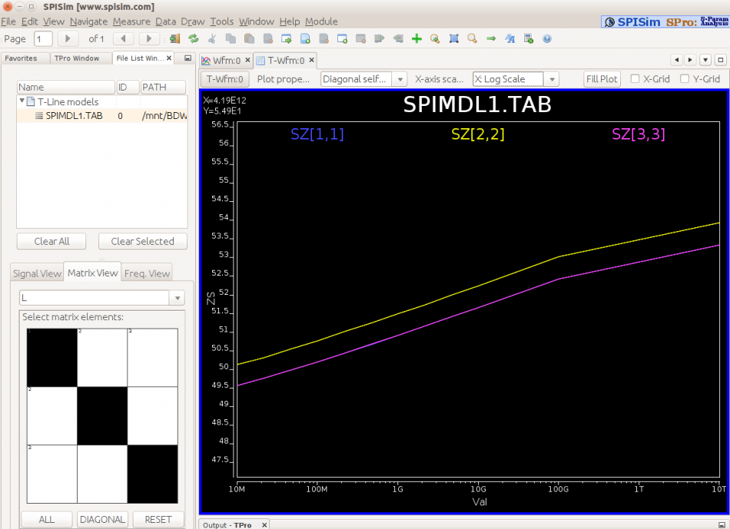Open the Diagonal self plot property dropdown

pos(363,79)
